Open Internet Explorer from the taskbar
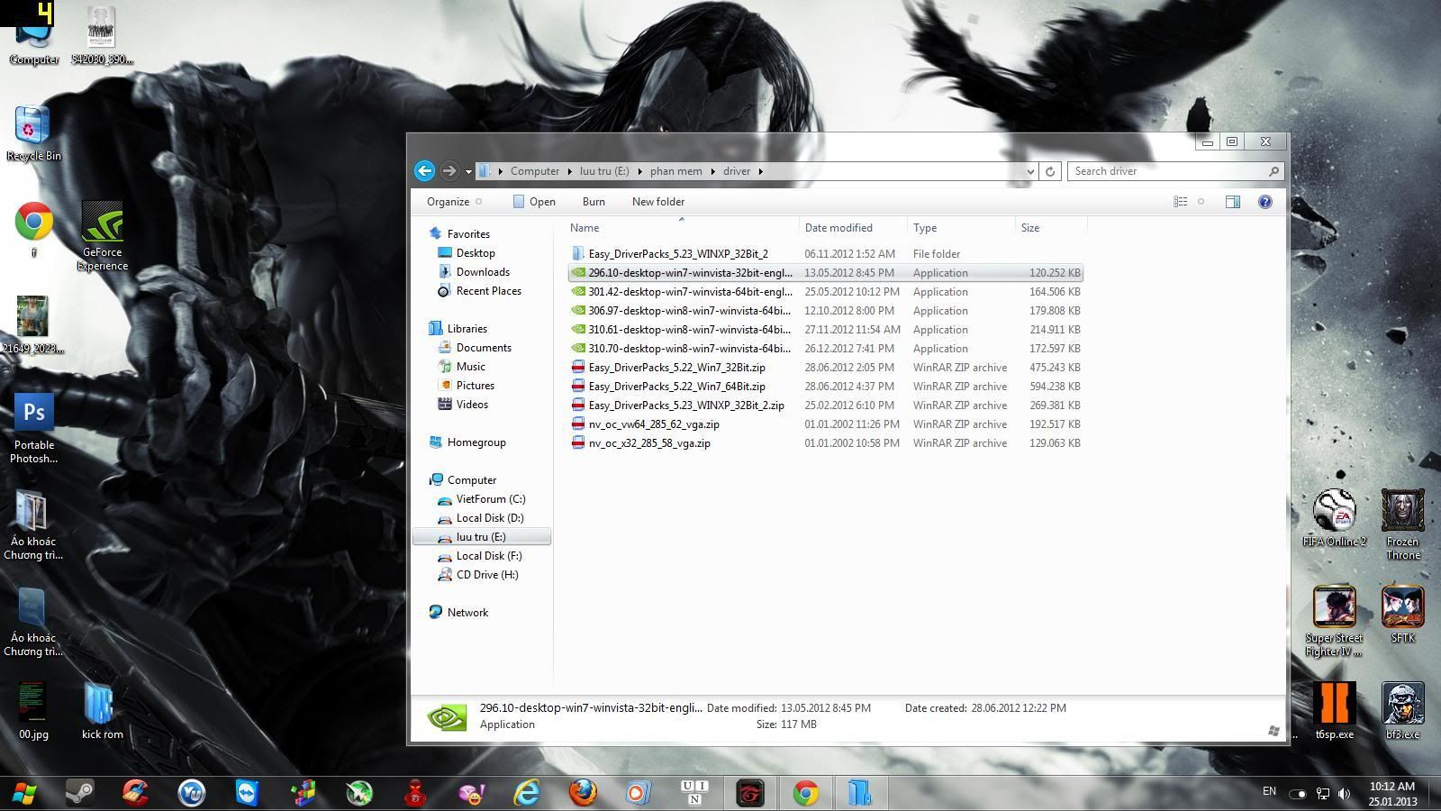Viewport: 1441px width, 811px height. (x=527, y=793)
